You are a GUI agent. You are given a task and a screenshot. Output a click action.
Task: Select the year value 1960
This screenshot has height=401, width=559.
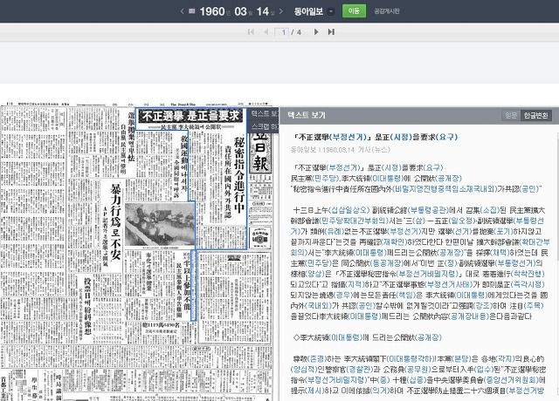(212, 11)
